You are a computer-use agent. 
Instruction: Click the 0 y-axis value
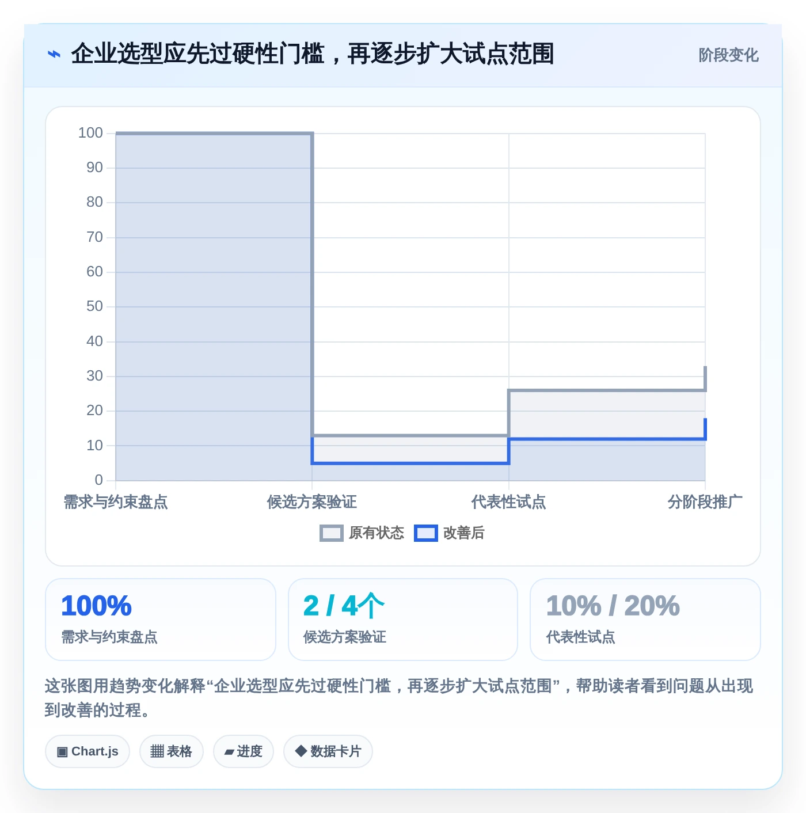click(99, 480)
